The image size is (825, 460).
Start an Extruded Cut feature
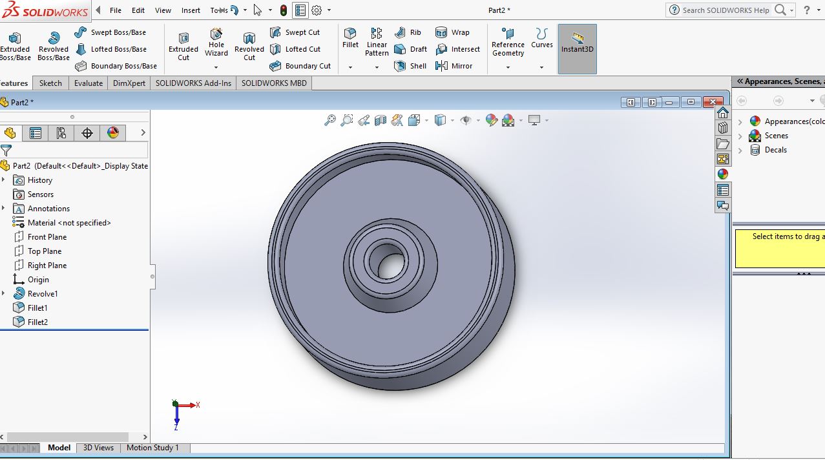[183, 45]
